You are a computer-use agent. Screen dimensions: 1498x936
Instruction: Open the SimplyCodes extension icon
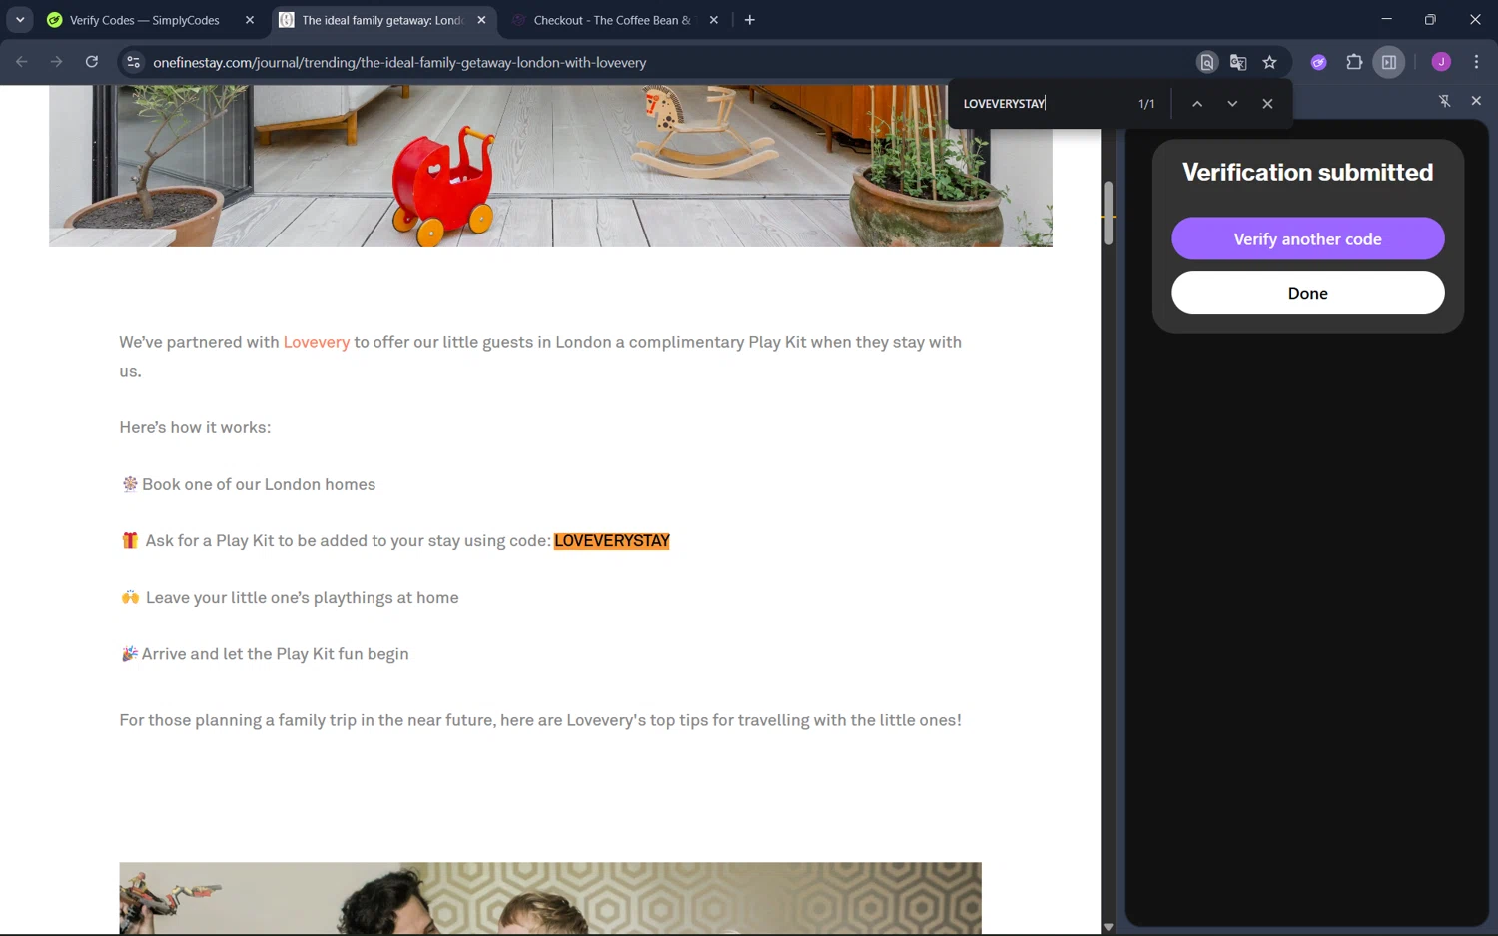tap(1319, 62)
